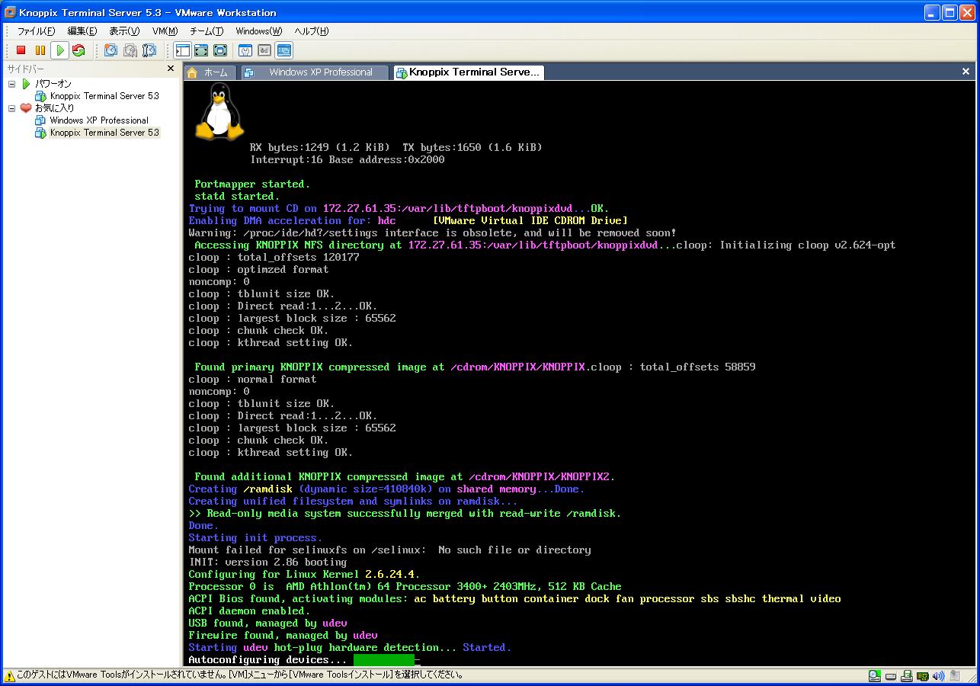Open the 編集(E) menu
Viewport: 980px width, 686px height.
pos(82,31)
